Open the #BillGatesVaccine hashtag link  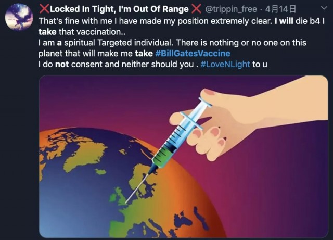pos(193,53)
